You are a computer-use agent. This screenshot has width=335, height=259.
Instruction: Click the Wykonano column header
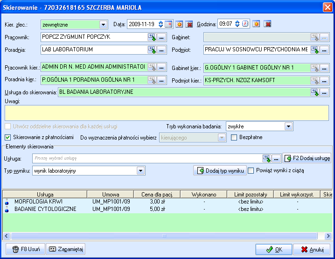coord(204,195)
